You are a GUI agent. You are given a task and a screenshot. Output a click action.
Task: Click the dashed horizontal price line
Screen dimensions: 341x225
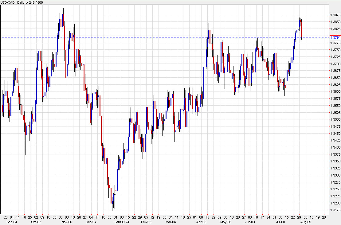click(154, 37)
